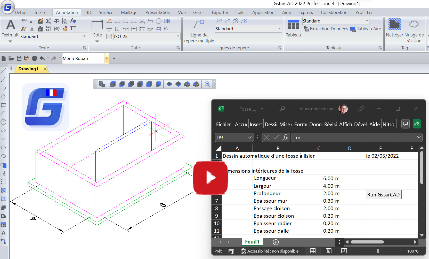Click the top view cube icon
Screen dimensions: 429x259
coord(113,84)
